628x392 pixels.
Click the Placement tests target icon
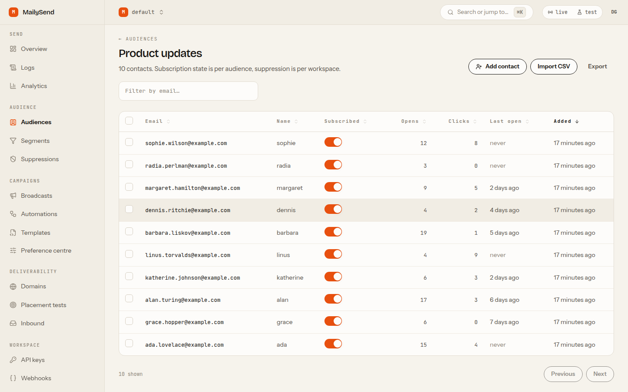coord(13,305)
